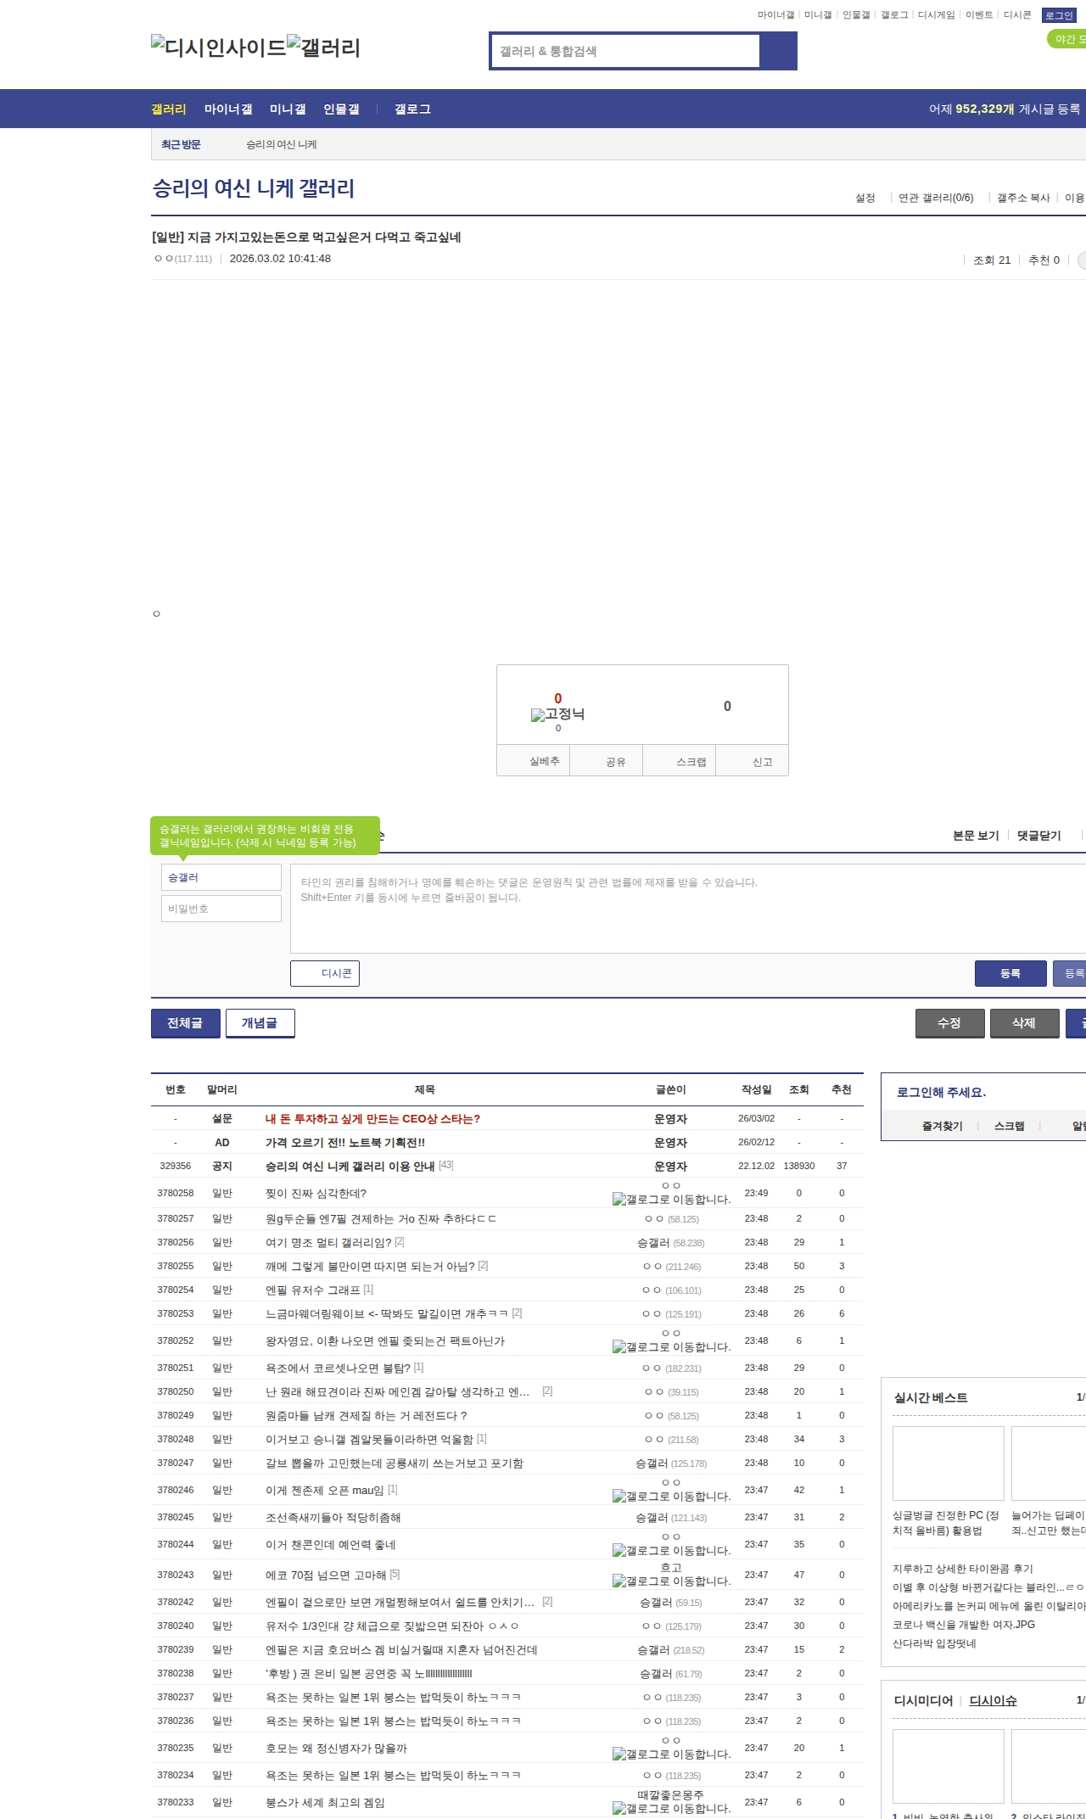Click the 디시콘 sticker button under the comment box
The image size is (1086, 1819).
click(x=325, y=973)
